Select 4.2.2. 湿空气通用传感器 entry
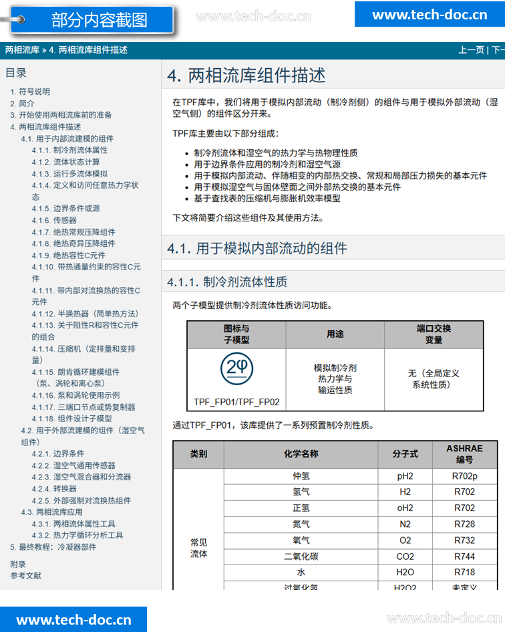Image resolution: width=505 pixels, height=632 pixels. point(73,465)
